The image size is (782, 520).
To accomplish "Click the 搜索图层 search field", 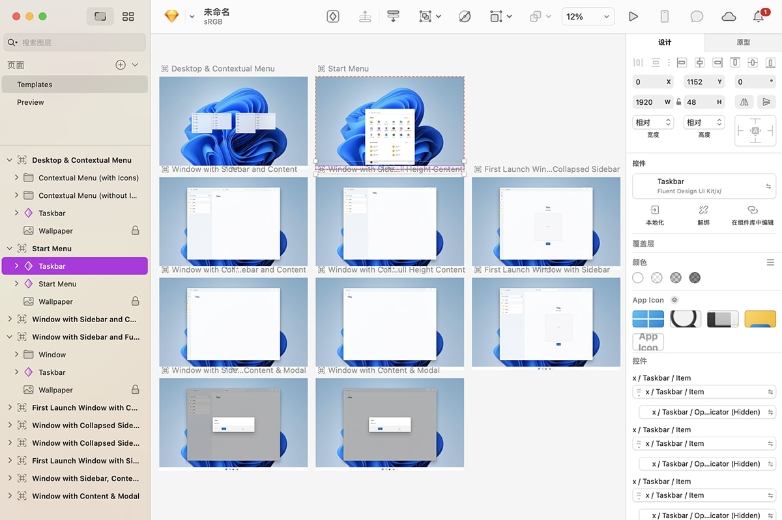I will (74, 42).
